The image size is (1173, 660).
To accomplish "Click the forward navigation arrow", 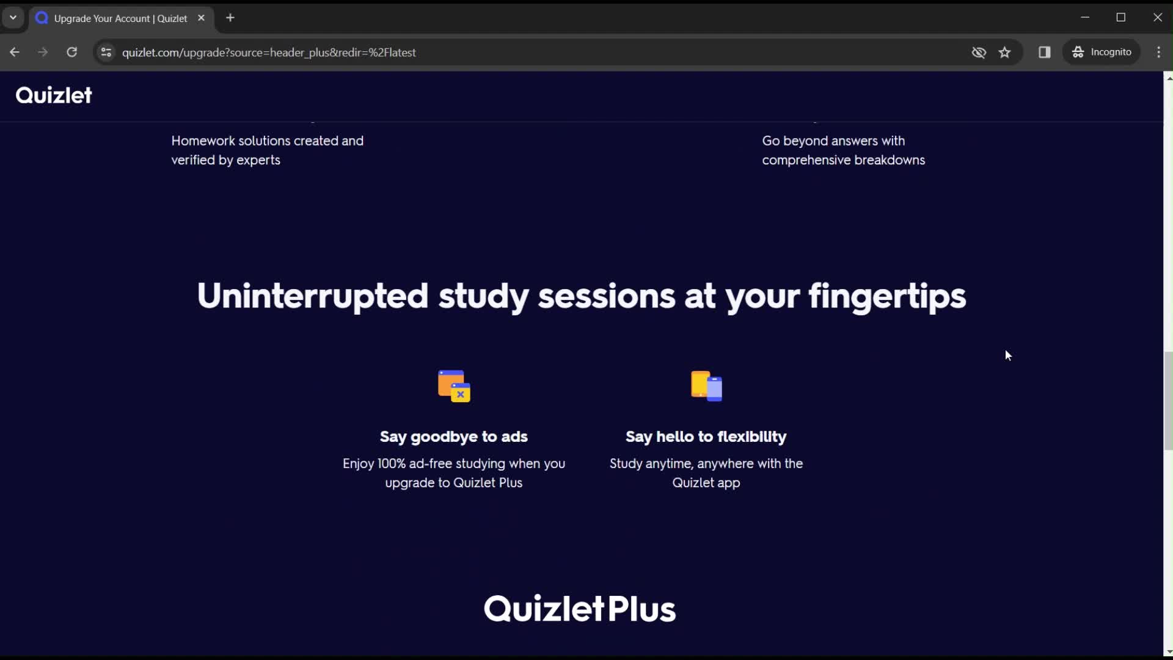I will click(43, 53).
